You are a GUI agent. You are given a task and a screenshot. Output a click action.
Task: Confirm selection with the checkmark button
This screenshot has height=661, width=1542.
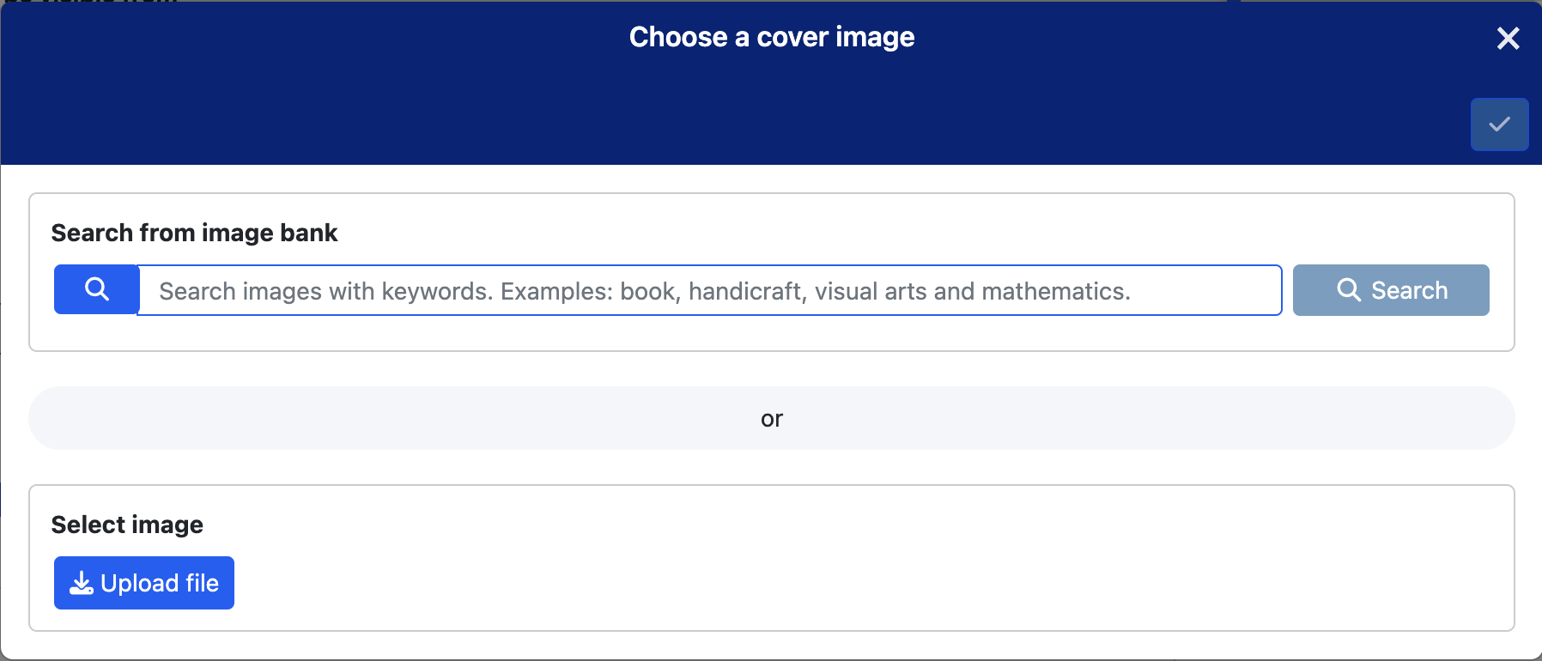tap(1499, 124)
